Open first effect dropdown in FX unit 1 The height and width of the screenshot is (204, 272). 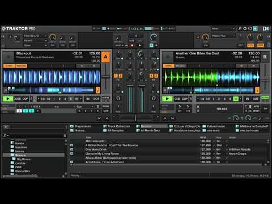click(x=35, y=36)
